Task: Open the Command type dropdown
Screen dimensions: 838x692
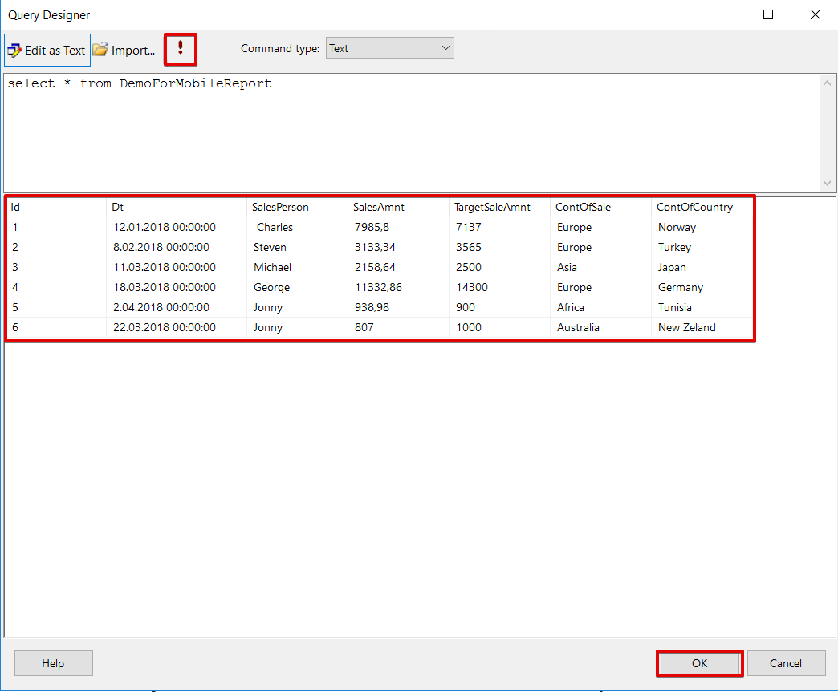Action: 389,48
